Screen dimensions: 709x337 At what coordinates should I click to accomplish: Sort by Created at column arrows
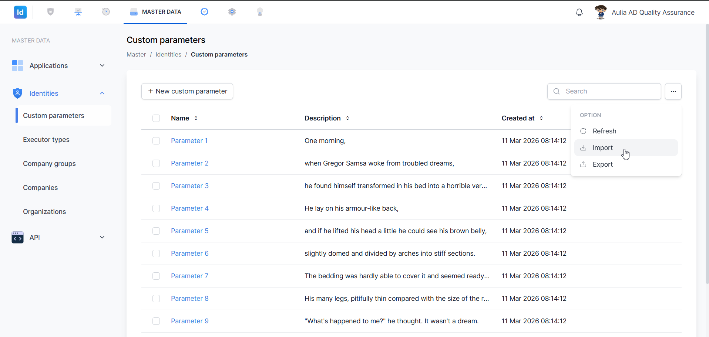541,118
